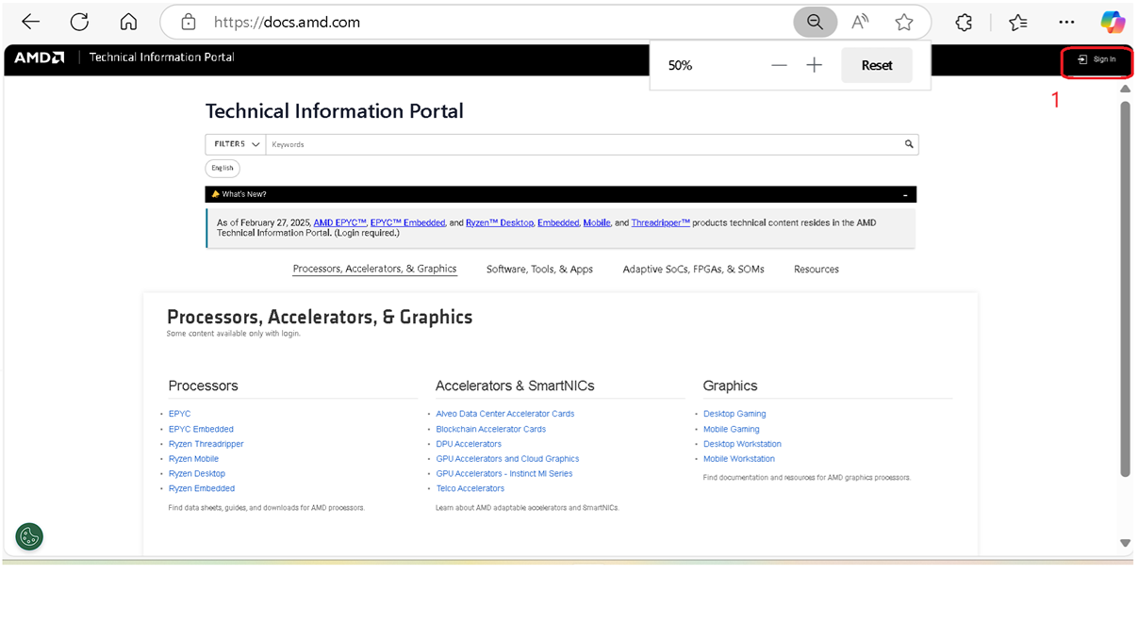The height and width of the screenshot is (640, 1138).
Task: Go back to the previous page
Action: click(x=30, y=22)
